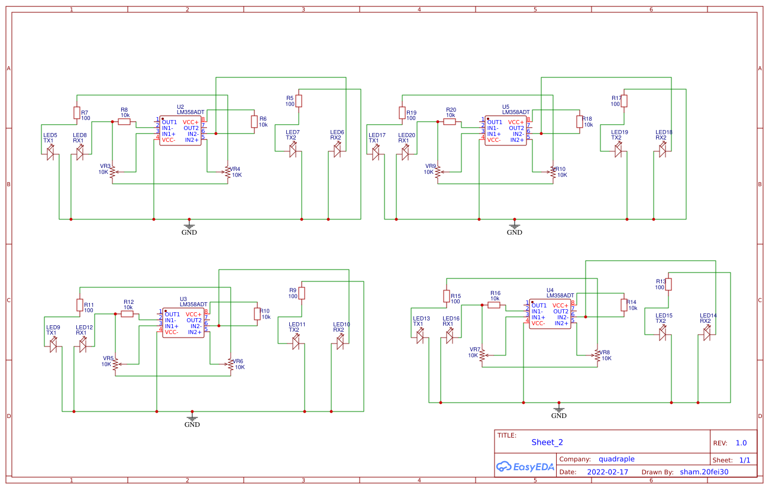
Task: Click the LED13 TX1 diode symbol
Action: point(420,337)
